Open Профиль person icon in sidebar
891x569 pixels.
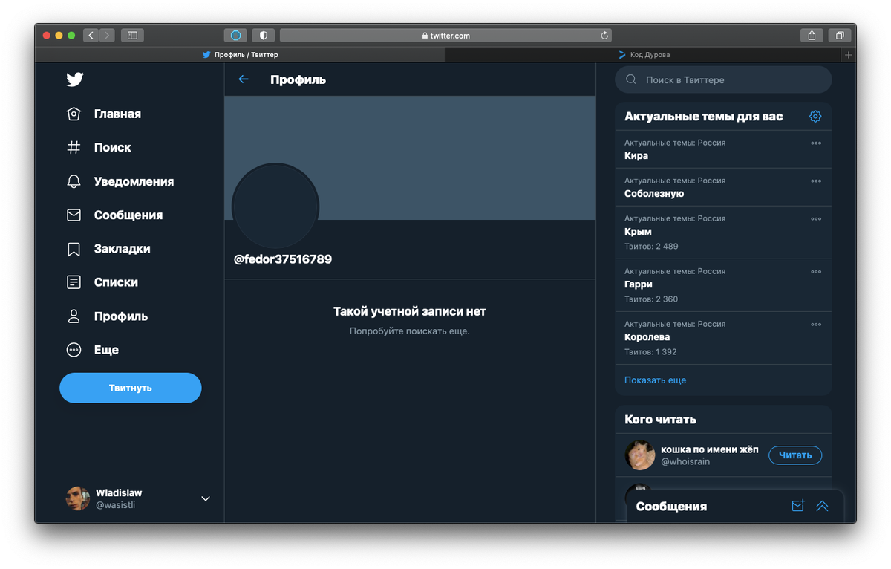pos(74,316)
